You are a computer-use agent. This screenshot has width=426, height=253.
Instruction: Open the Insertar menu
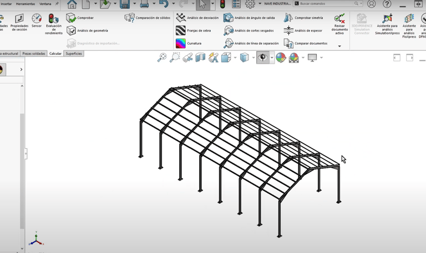click(x=6, y=4)
